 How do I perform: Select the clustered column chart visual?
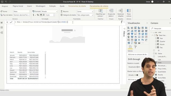139,28
